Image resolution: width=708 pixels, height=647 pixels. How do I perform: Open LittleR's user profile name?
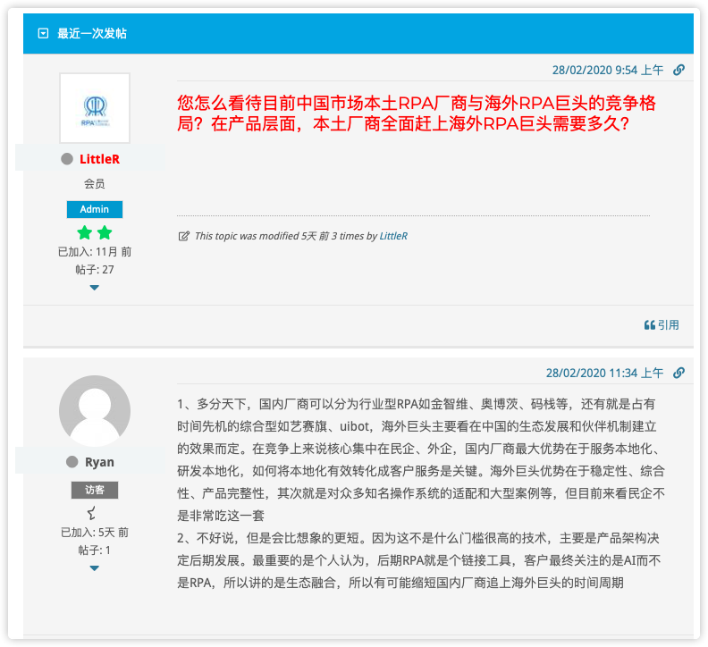(99, 159)
